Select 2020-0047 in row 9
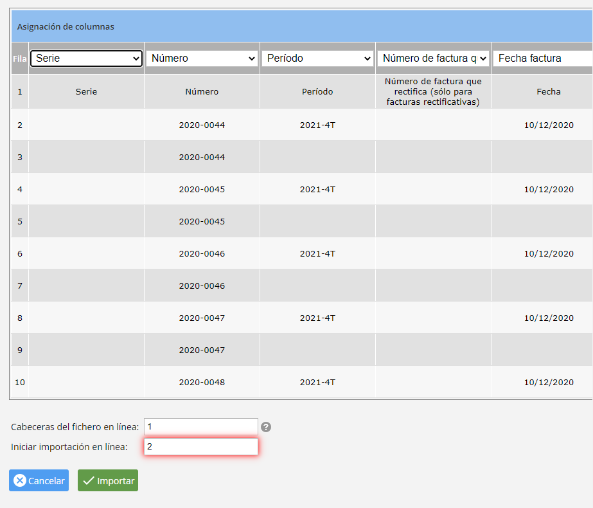Screen dimensions: 593x508 pos(202,350)
